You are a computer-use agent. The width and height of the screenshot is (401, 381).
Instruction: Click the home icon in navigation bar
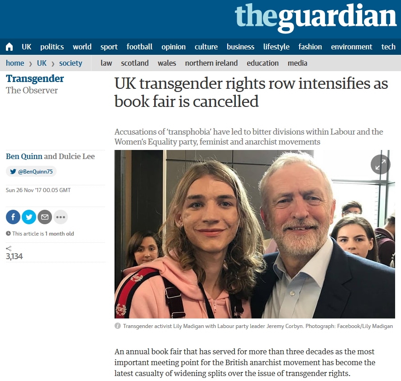[x=9, y=47]
